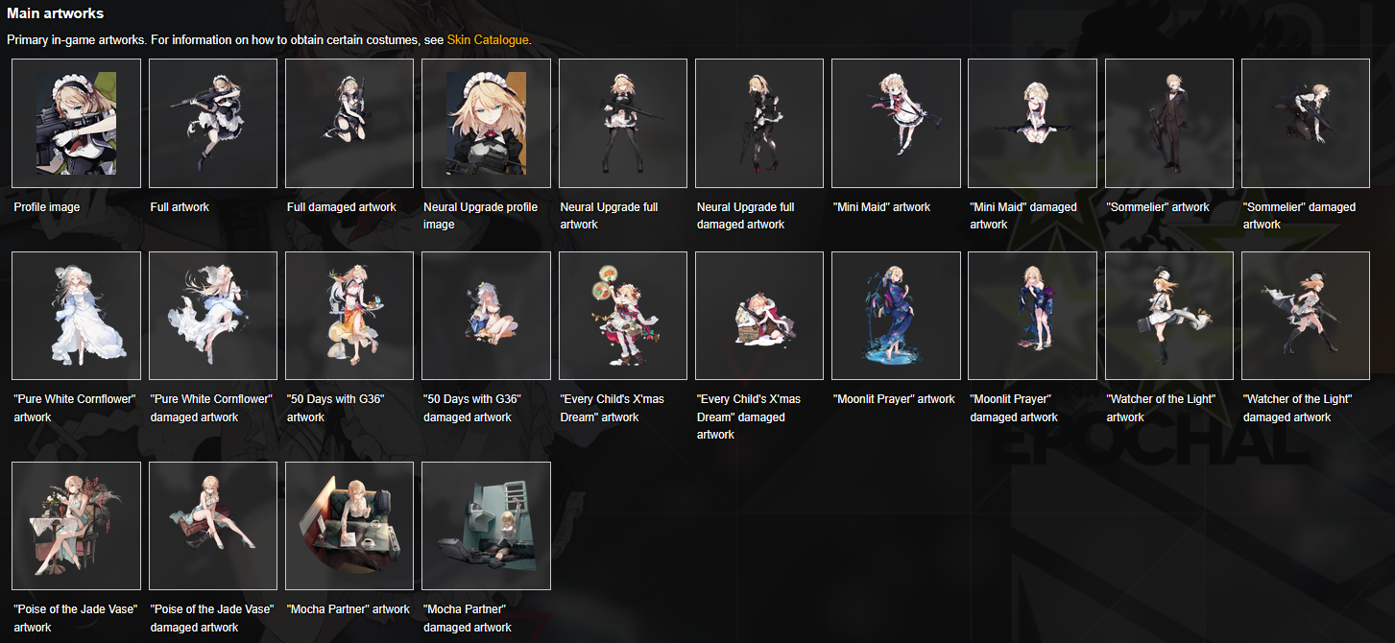Screen dimensions: 1395x643
Task: Open the "Poise of the Jade Vase" artwork thumbnail
Action: 76,526
